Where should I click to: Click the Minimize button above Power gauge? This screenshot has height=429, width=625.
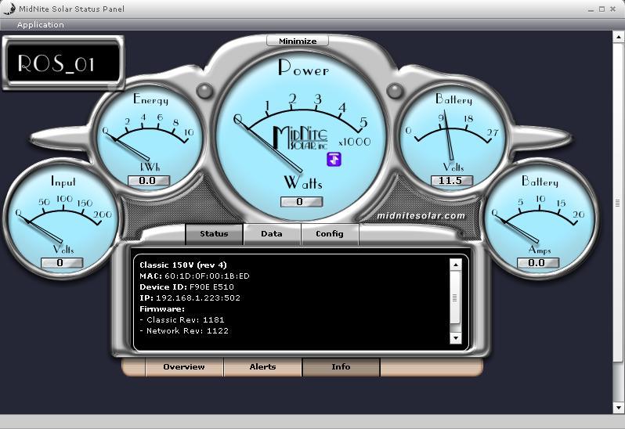pos(298,41)
